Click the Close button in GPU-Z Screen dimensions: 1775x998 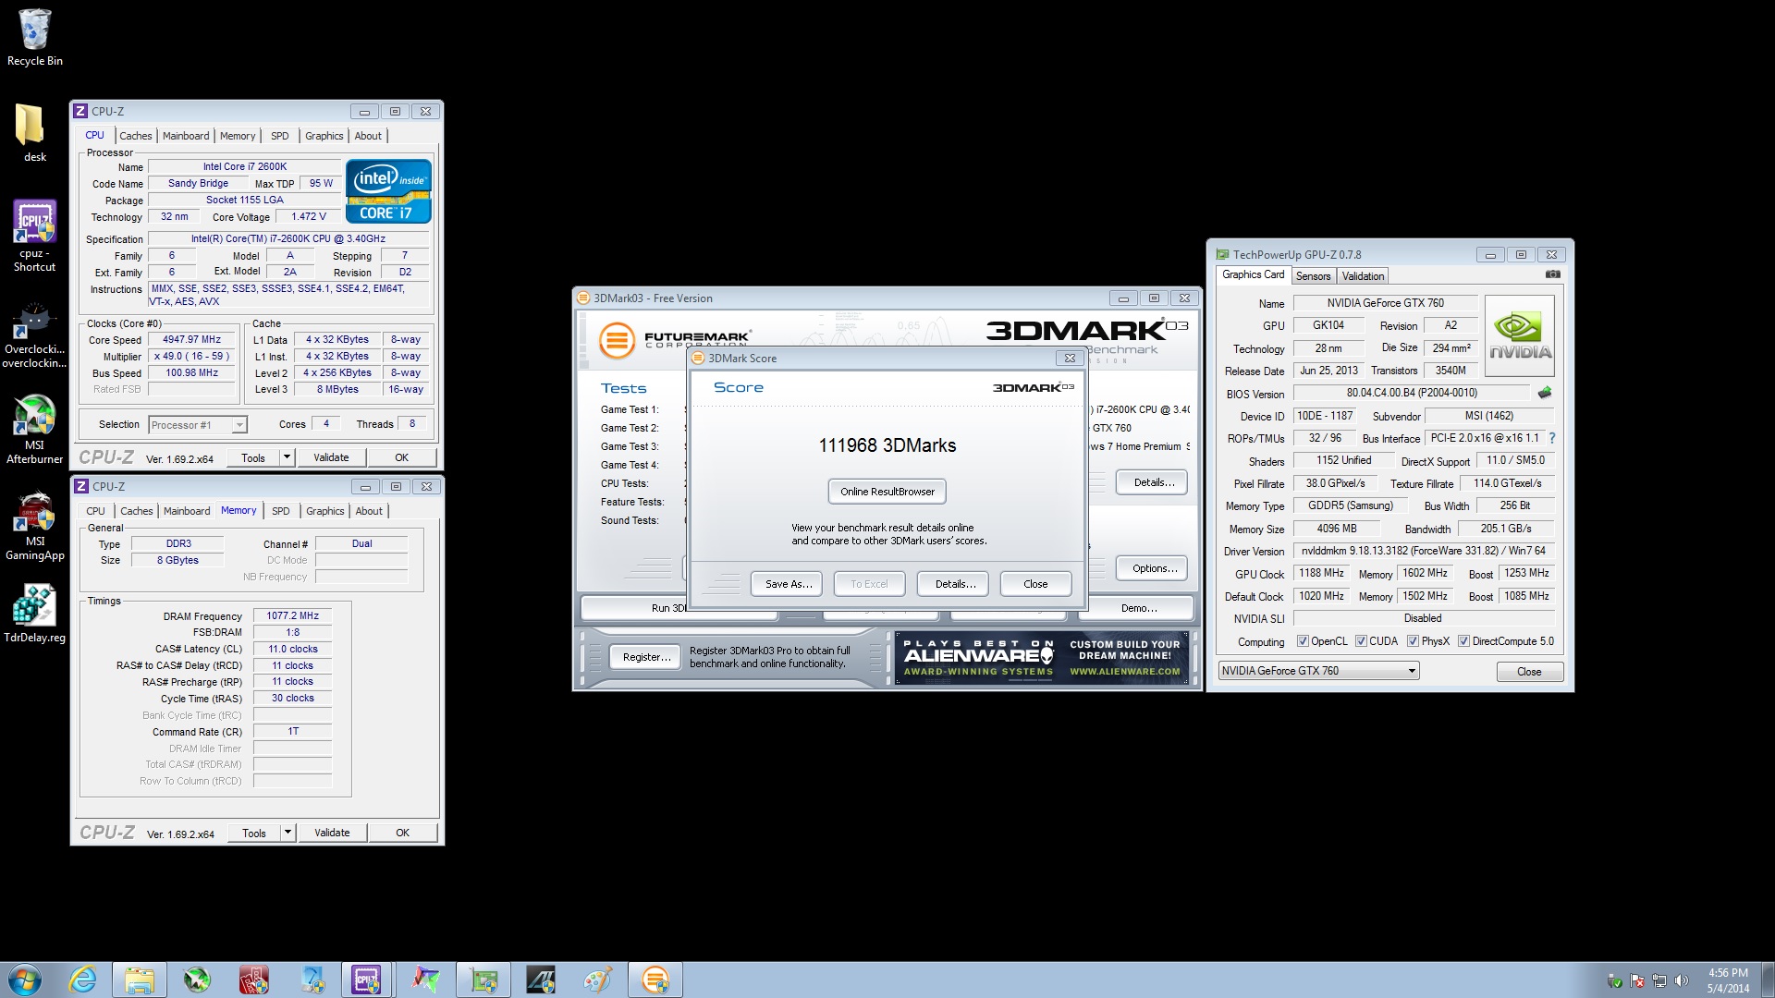pos(1529,672)
